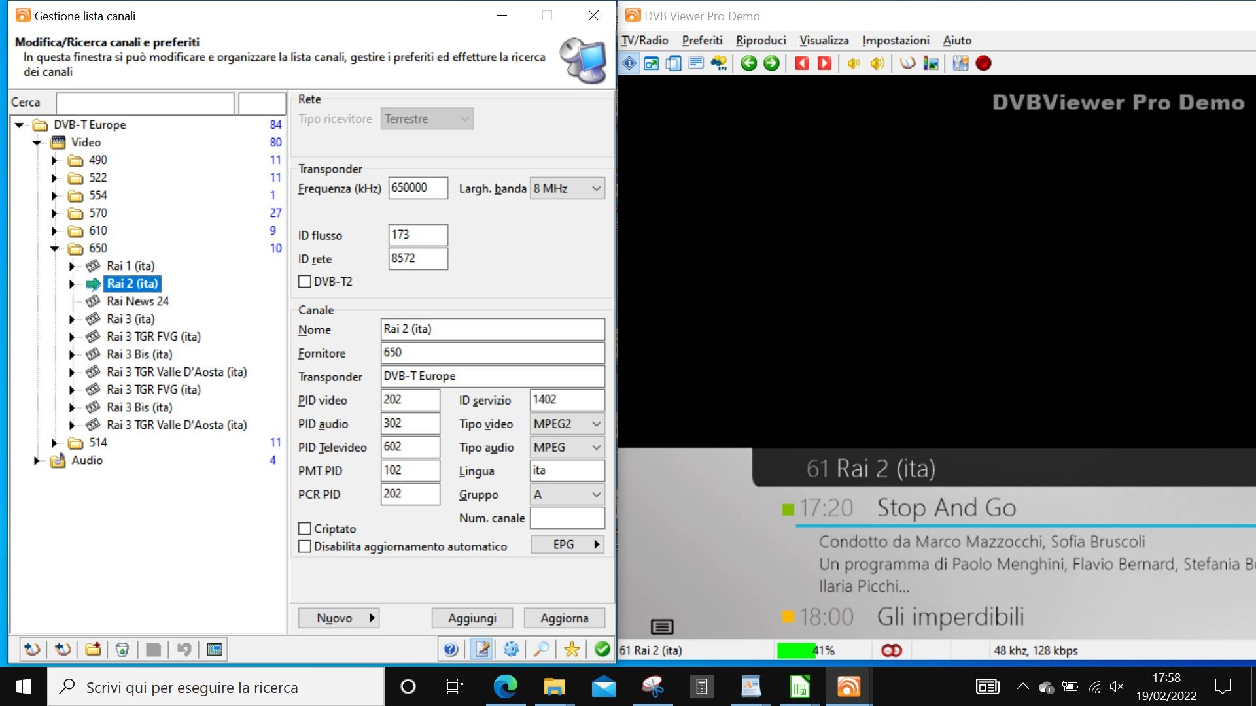Click the green right arrow in DVB Viewer toolbar
1256x706 pixels.
pyautogui.click(x=772, y=63)
